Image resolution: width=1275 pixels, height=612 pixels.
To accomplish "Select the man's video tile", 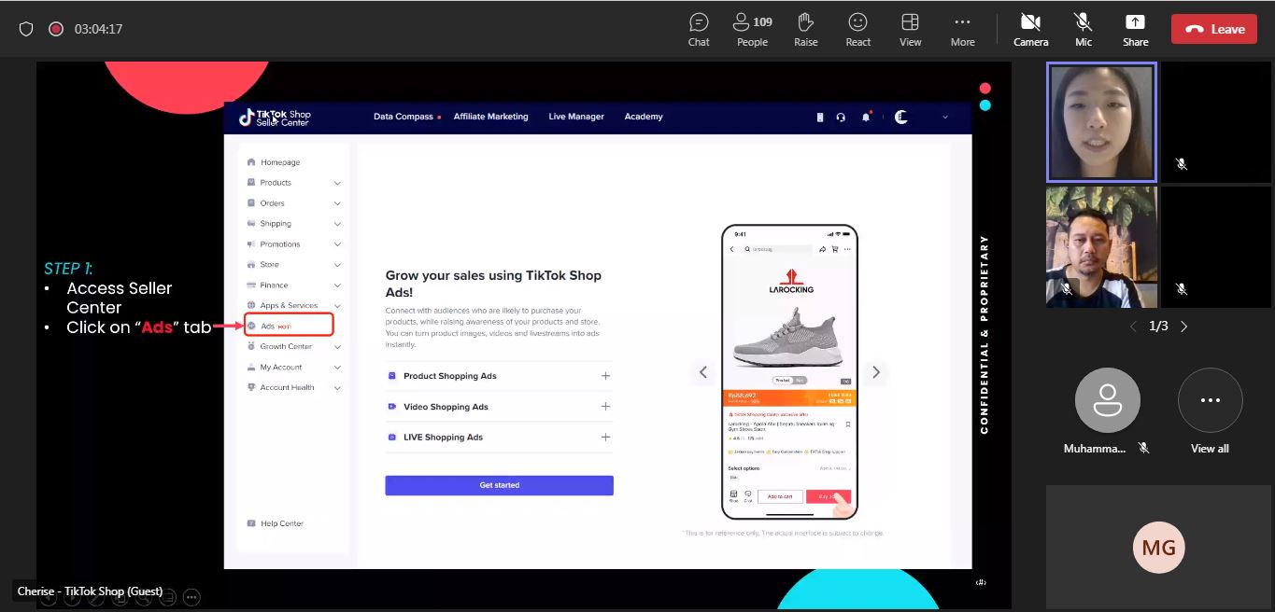I will tap(1101, 247).
